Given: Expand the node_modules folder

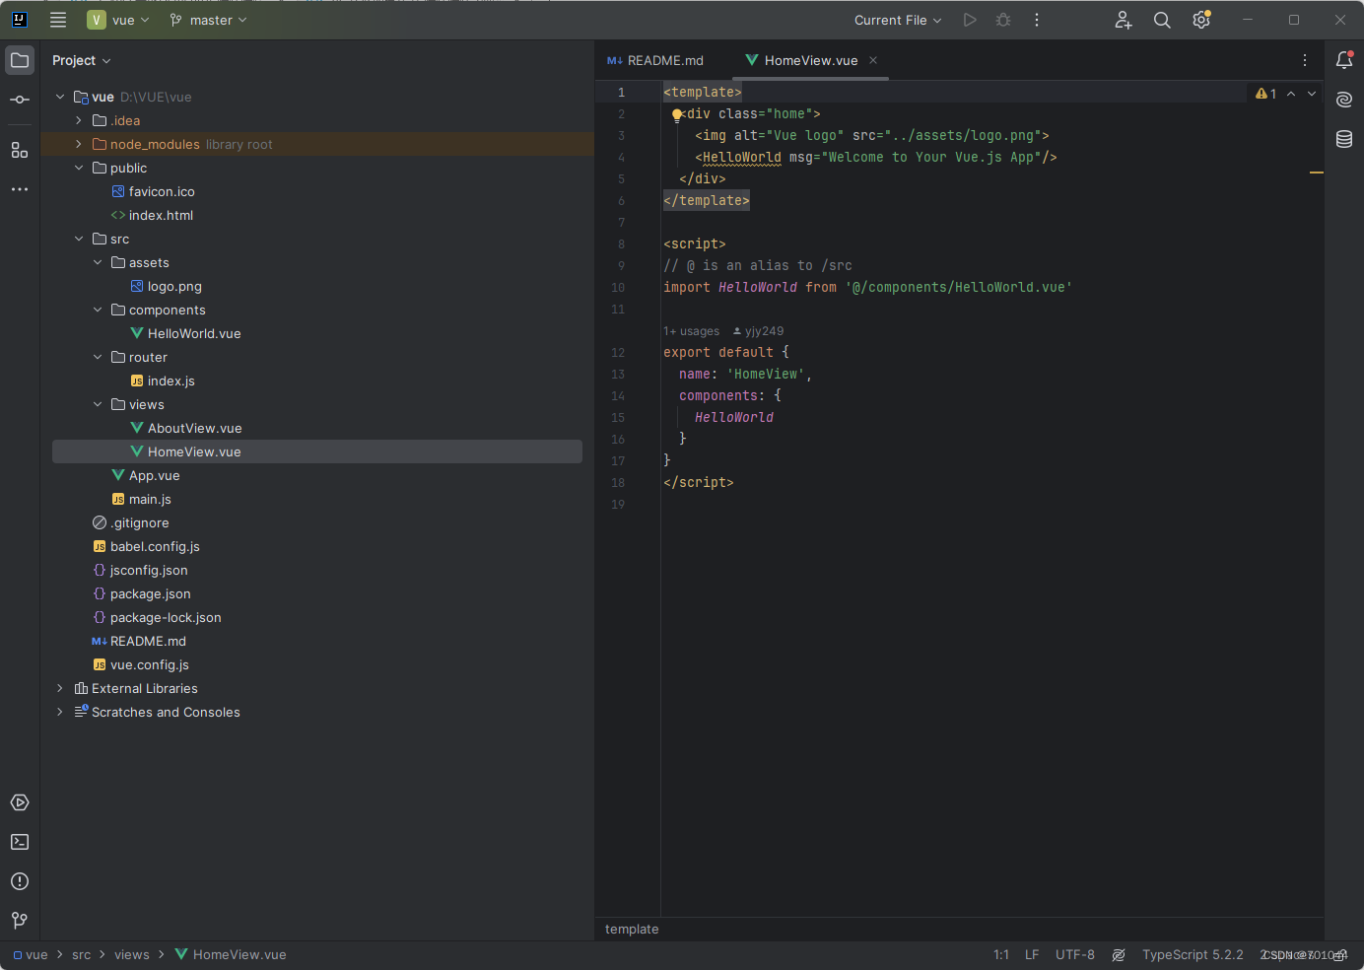Looking at the screenshot, I should tap(79, 144).
